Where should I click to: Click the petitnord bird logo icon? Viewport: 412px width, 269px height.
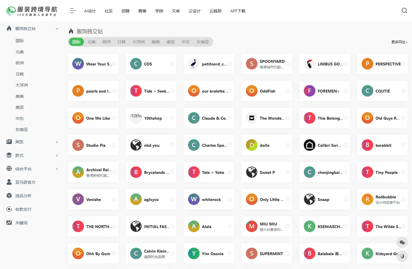[x=194, y=64]
